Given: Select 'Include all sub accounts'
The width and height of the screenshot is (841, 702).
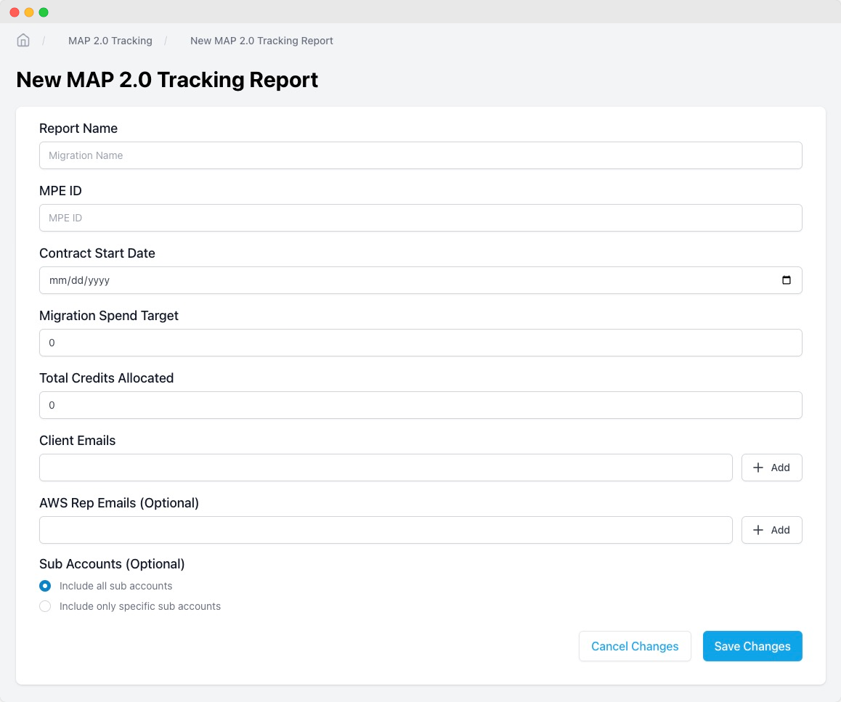Looking at the screenshot, I should click(x=45, y=586).
